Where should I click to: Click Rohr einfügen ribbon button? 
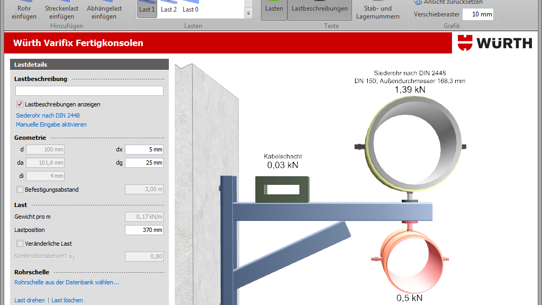coord(24,11)
